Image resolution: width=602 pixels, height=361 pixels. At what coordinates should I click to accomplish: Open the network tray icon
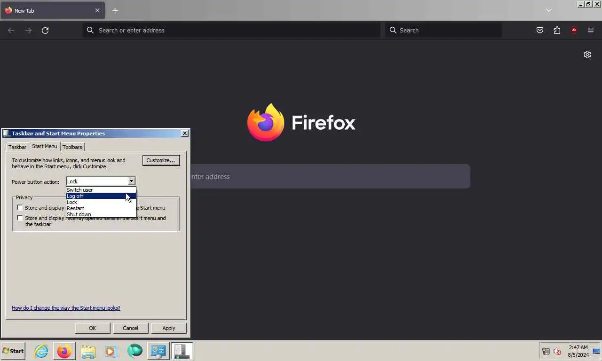[546, 351]
